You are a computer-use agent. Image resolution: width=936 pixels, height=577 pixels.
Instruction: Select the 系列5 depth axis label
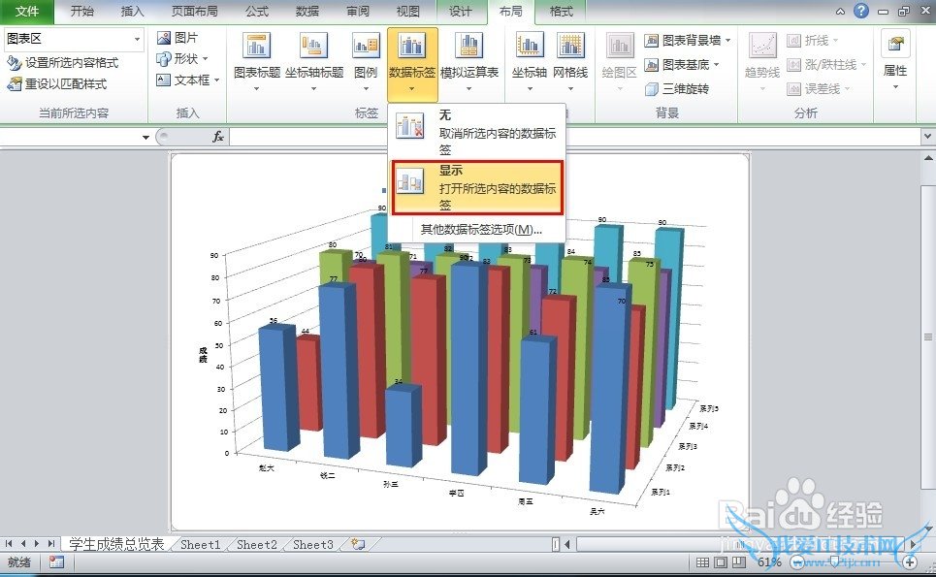click(709, 408)
